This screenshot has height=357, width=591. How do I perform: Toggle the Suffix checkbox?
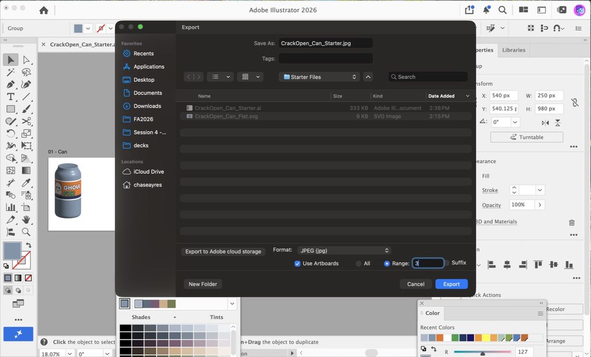pos(446,263)
